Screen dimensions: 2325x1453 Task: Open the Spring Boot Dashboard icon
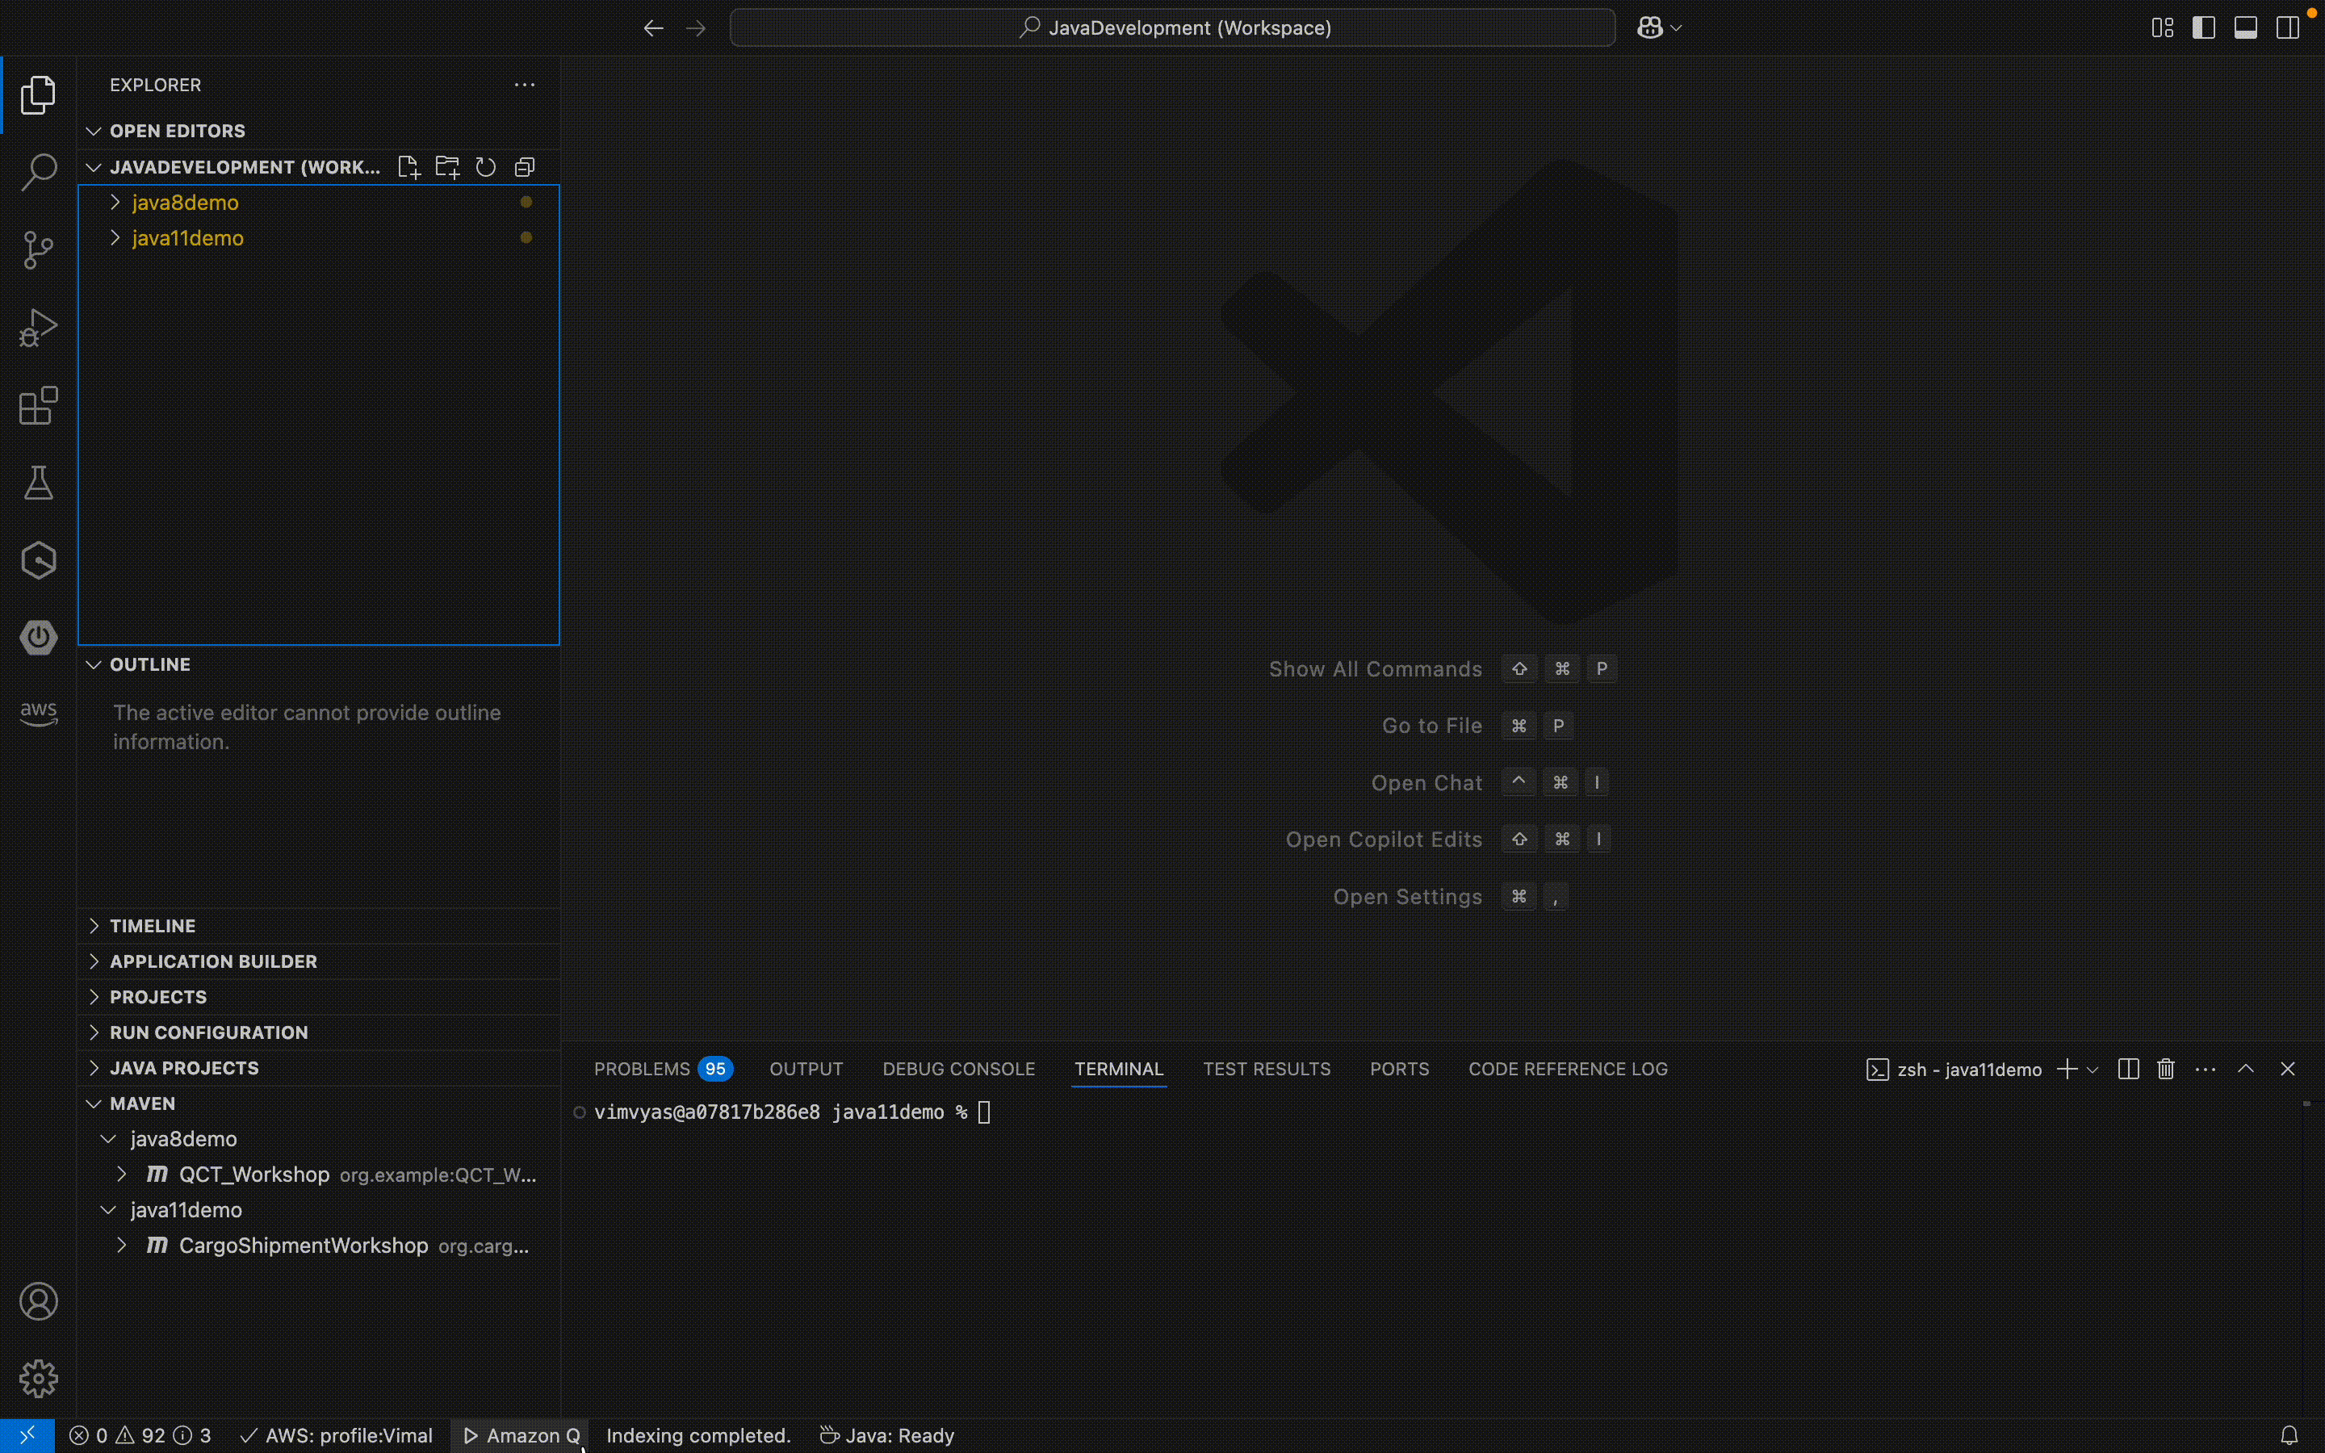point(39,637)
